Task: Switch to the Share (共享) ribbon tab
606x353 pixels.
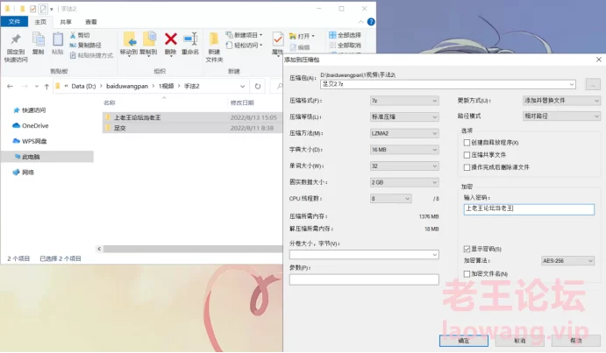Action: [66, 22]
